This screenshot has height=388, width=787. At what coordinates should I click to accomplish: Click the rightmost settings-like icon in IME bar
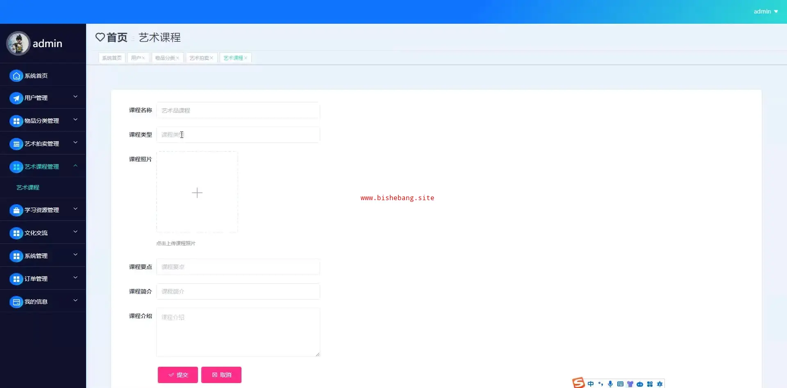660,384
